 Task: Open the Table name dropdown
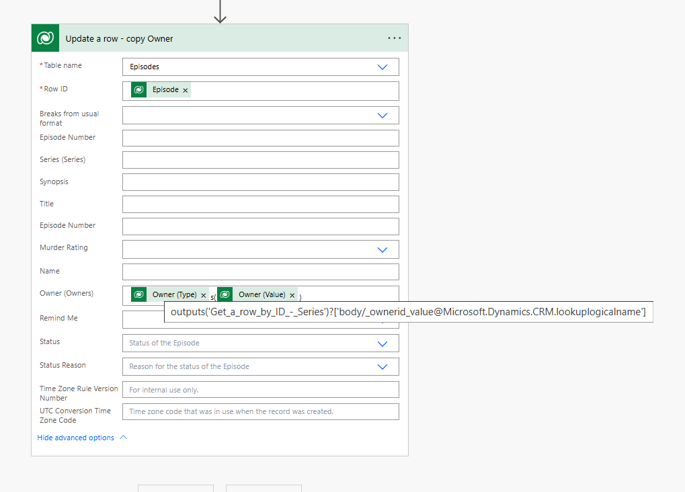382,67
